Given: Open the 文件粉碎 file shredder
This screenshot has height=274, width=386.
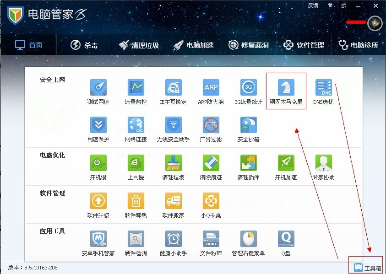Looking at the screenshot, I should coord(211,243).
